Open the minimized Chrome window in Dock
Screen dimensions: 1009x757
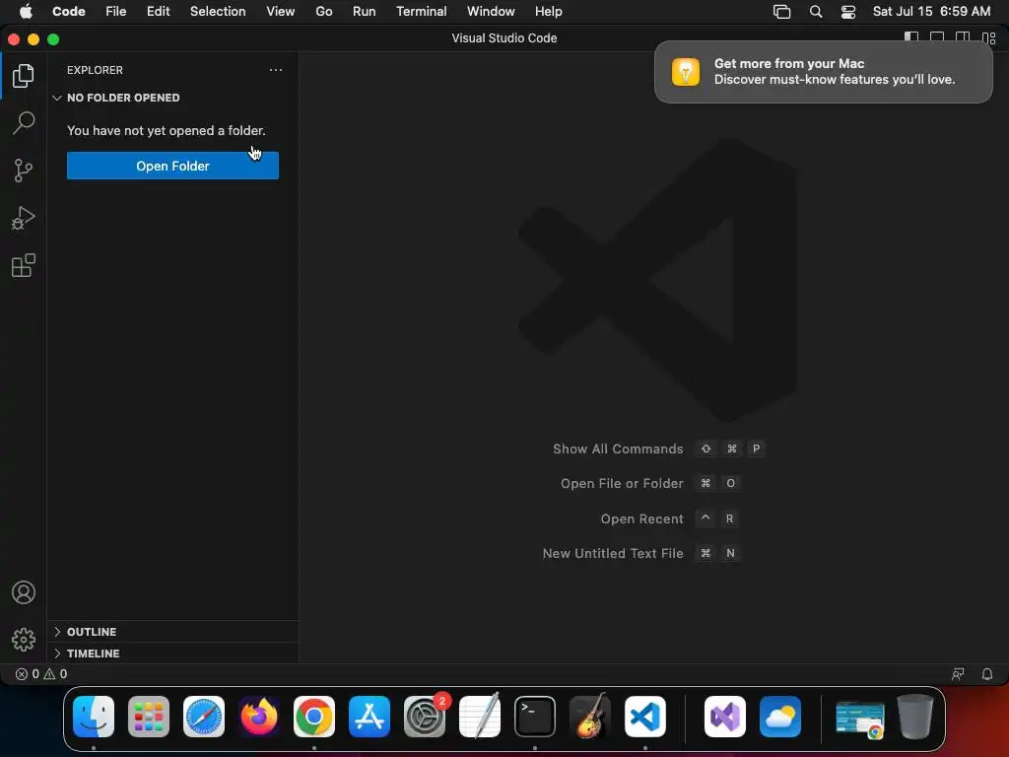coord(860,719)
